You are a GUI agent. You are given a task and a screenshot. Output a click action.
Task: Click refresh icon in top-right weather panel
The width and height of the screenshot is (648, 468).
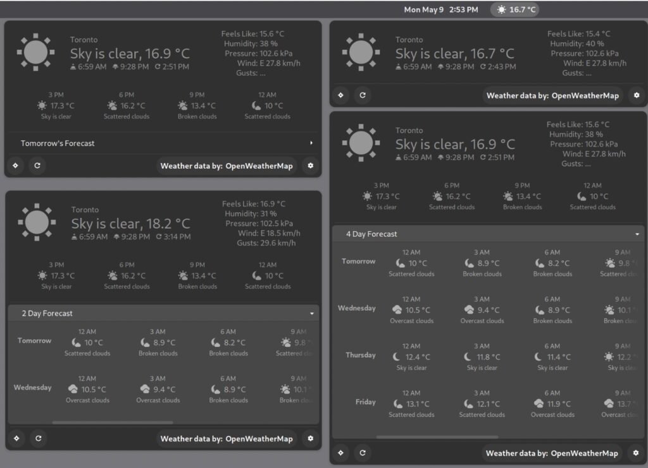363,95
